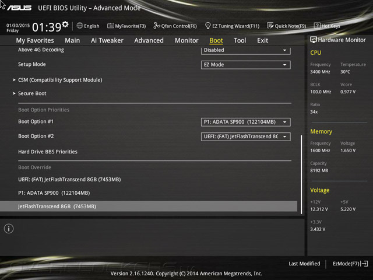Select the Boot tab
Screen dimensions: 373x280
(216, 40)
